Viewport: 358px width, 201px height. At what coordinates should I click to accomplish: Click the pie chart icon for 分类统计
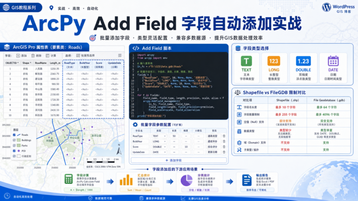click(x=186, y=181)
